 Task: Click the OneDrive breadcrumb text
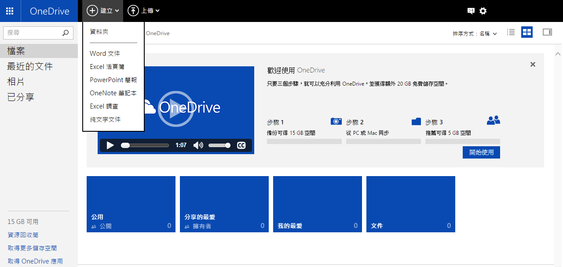tap(157, 33)
